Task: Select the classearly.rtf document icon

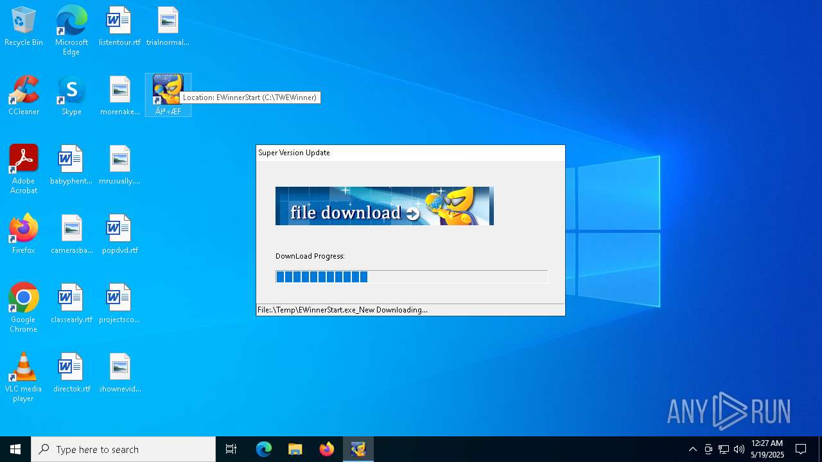Action: tap(71, 304)
